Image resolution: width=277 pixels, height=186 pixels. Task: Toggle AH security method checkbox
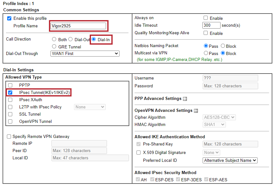pyautogui.click(x=138, y=179)
